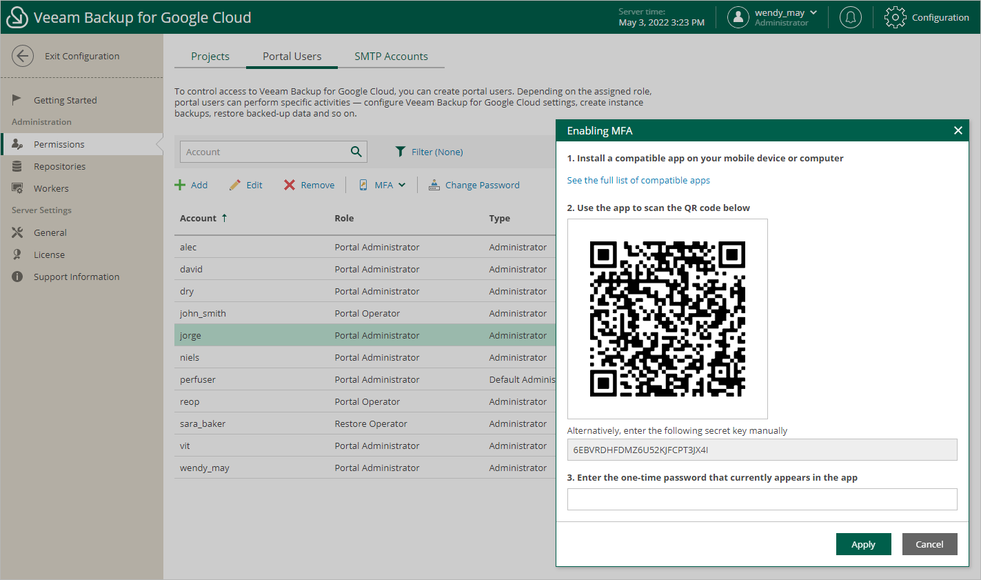Click the General tools icon
Viewport: 981px width, 580px height.
[17, 232]
